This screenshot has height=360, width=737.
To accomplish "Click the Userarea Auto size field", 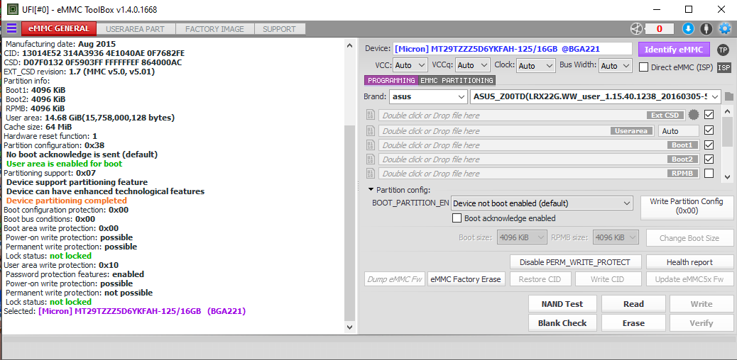I will [x=679, y=131].
